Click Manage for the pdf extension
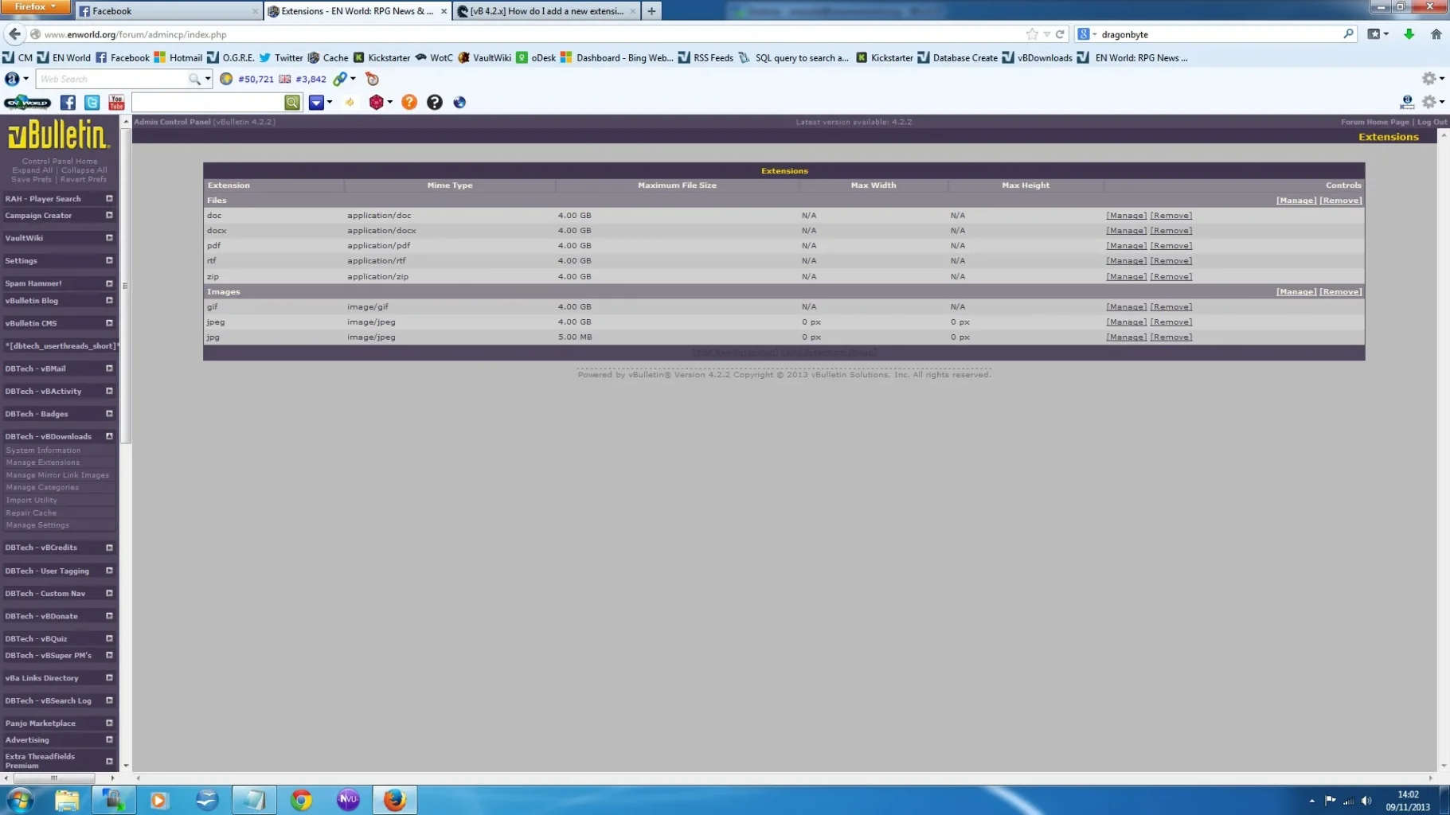 (x=1127, y=245)
